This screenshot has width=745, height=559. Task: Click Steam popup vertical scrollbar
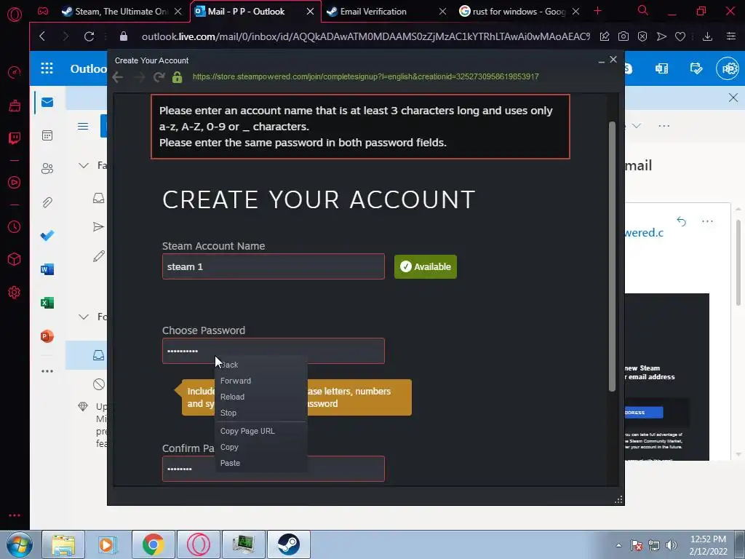[612, 257]
